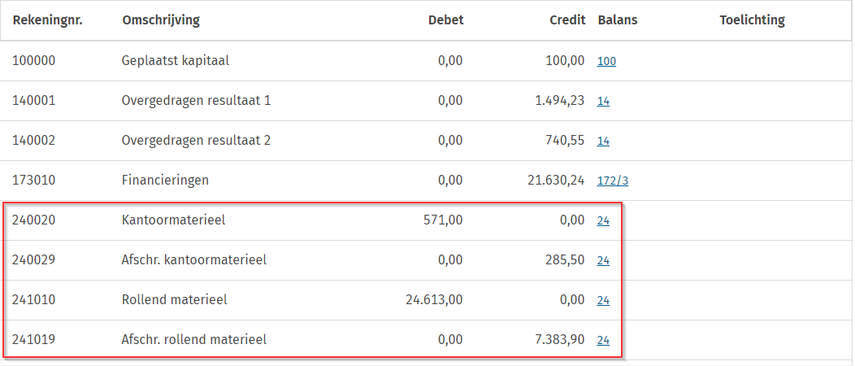Select the 7.383,90 credit value
Viewport: 855px width, 366px height.
click(x=559, y=340)
